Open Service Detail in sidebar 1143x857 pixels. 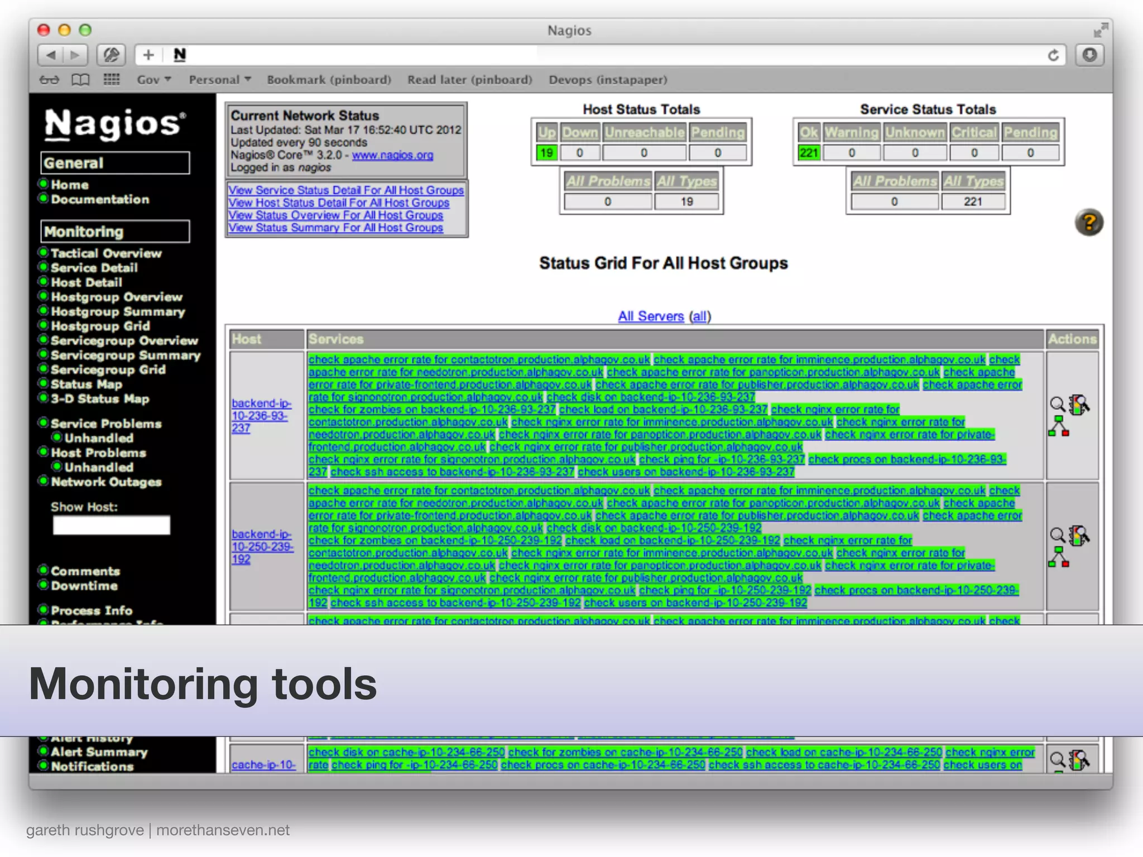point(94,268)
